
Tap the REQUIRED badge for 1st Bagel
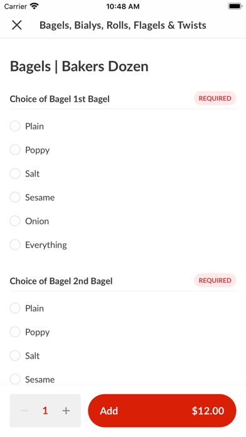pos(215,98)
